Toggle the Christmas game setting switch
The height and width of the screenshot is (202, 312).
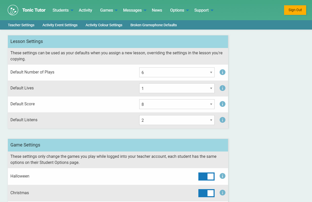click(206, 193)
